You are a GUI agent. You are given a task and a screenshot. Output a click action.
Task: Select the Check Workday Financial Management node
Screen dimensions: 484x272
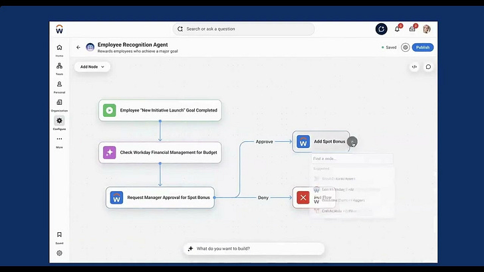[x=160, y=153]
